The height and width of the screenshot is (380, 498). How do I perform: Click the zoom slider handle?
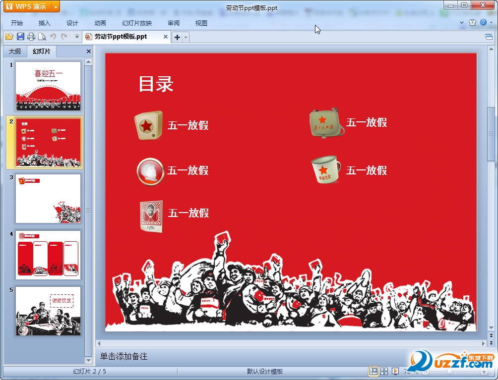(x=449, y=372)
